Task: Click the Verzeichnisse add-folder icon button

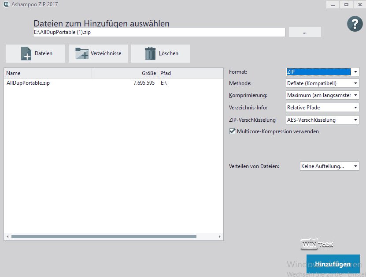Action: (x=98, y=53)
